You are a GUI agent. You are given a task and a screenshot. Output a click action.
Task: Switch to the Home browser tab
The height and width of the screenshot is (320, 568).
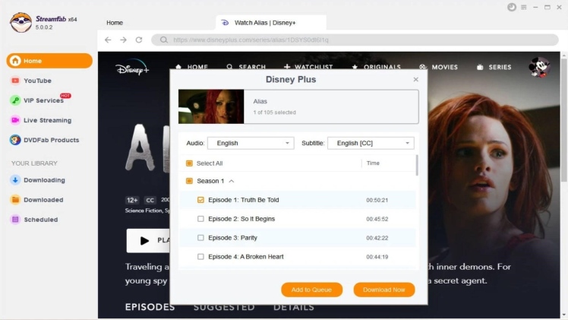point(115,23)
